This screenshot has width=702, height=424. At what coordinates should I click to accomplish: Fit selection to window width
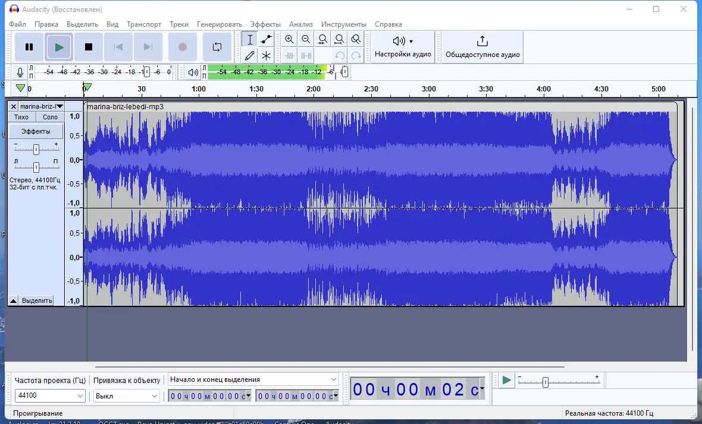323,39
